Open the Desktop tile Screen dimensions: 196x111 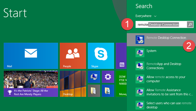[73, 84]
